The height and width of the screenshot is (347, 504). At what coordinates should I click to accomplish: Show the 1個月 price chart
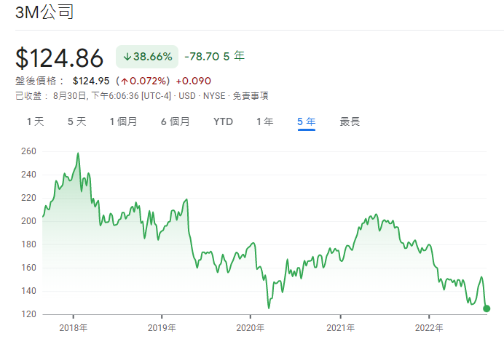123,121
